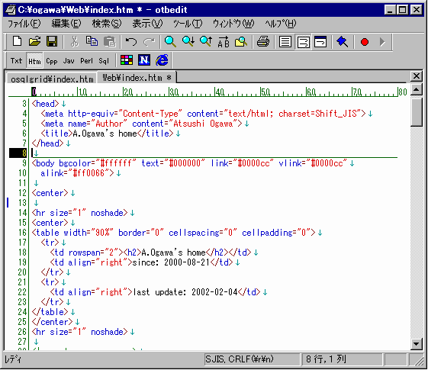Open the 検索(S) menu

107,24
